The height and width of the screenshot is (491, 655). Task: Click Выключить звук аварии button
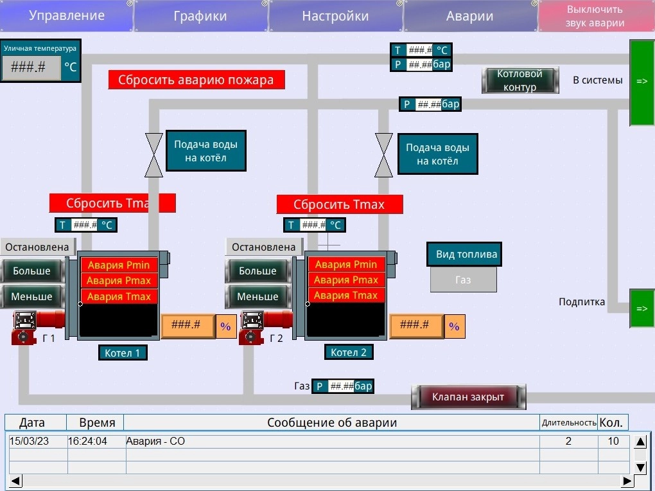click(x=596, y=16)
